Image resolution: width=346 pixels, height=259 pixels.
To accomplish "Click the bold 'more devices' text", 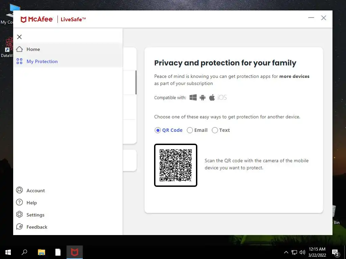I will pos(294,77).
